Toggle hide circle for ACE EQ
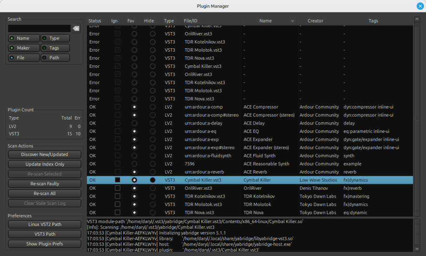 pos(153,132)
